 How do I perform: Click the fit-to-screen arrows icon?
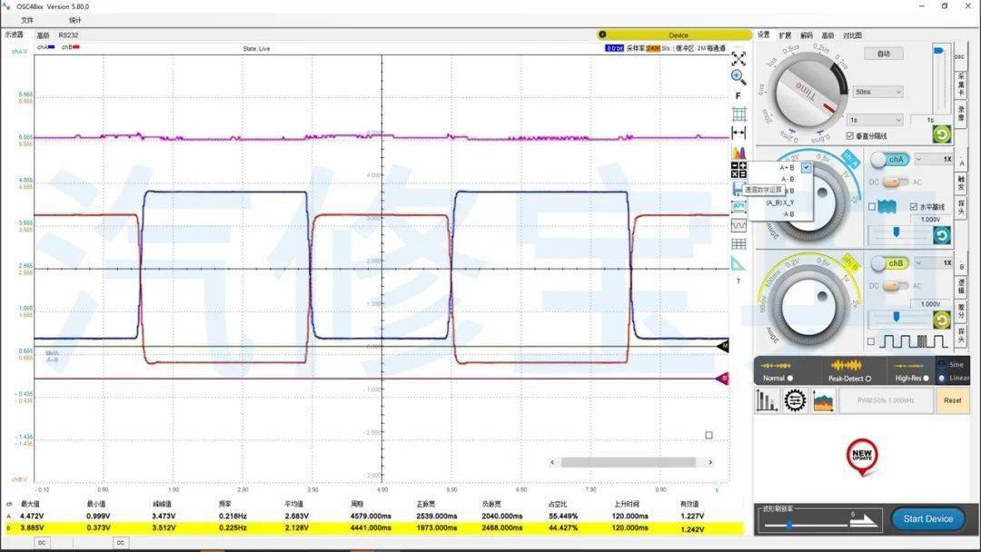(738, 59)
